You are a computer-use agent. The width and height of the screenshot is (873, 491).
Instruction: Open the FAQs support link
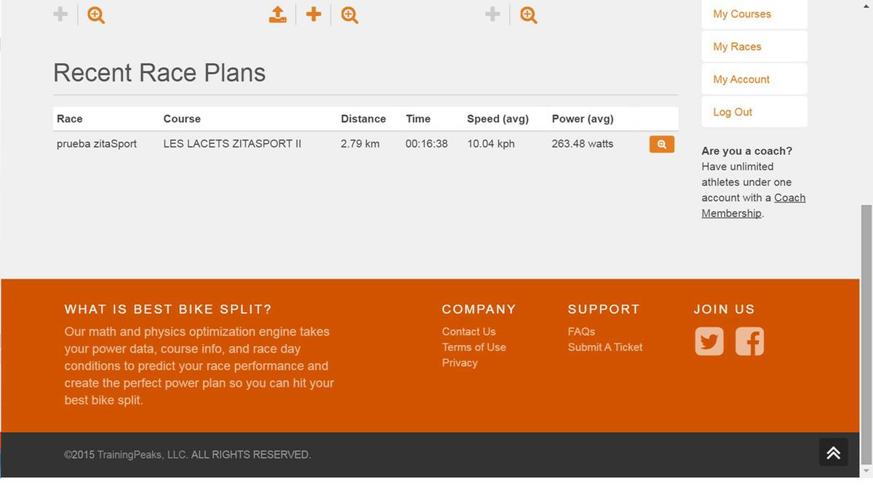[581, 332]
